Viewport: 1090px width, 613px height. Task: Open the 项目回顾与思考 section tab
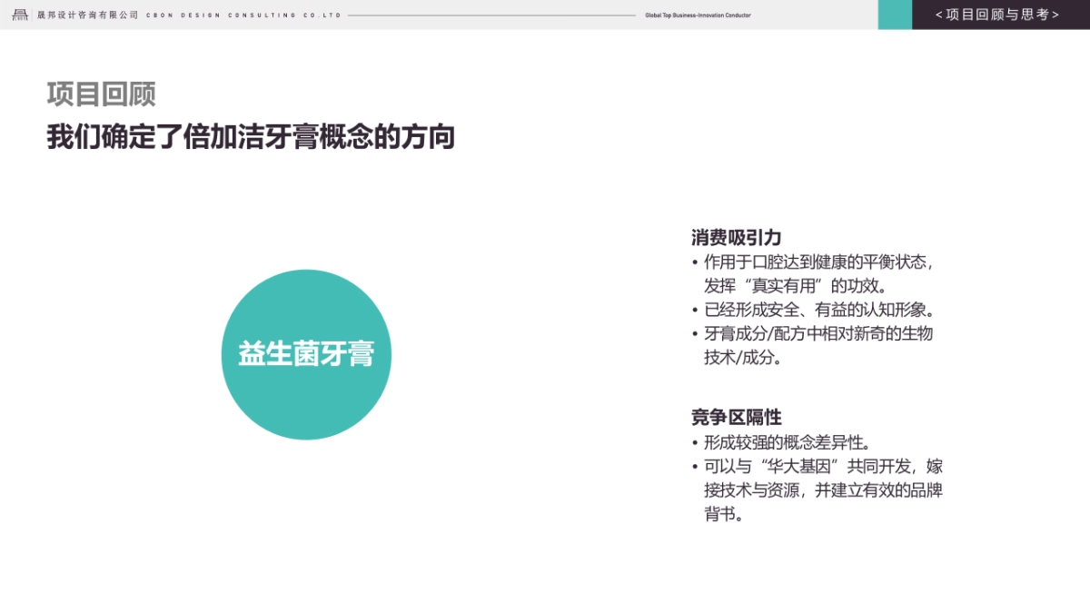coord(999,15)
